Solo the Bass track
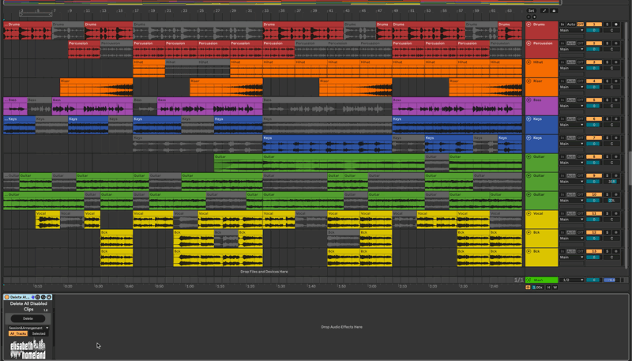The image size is (632, 361). (x=607, y=100)
